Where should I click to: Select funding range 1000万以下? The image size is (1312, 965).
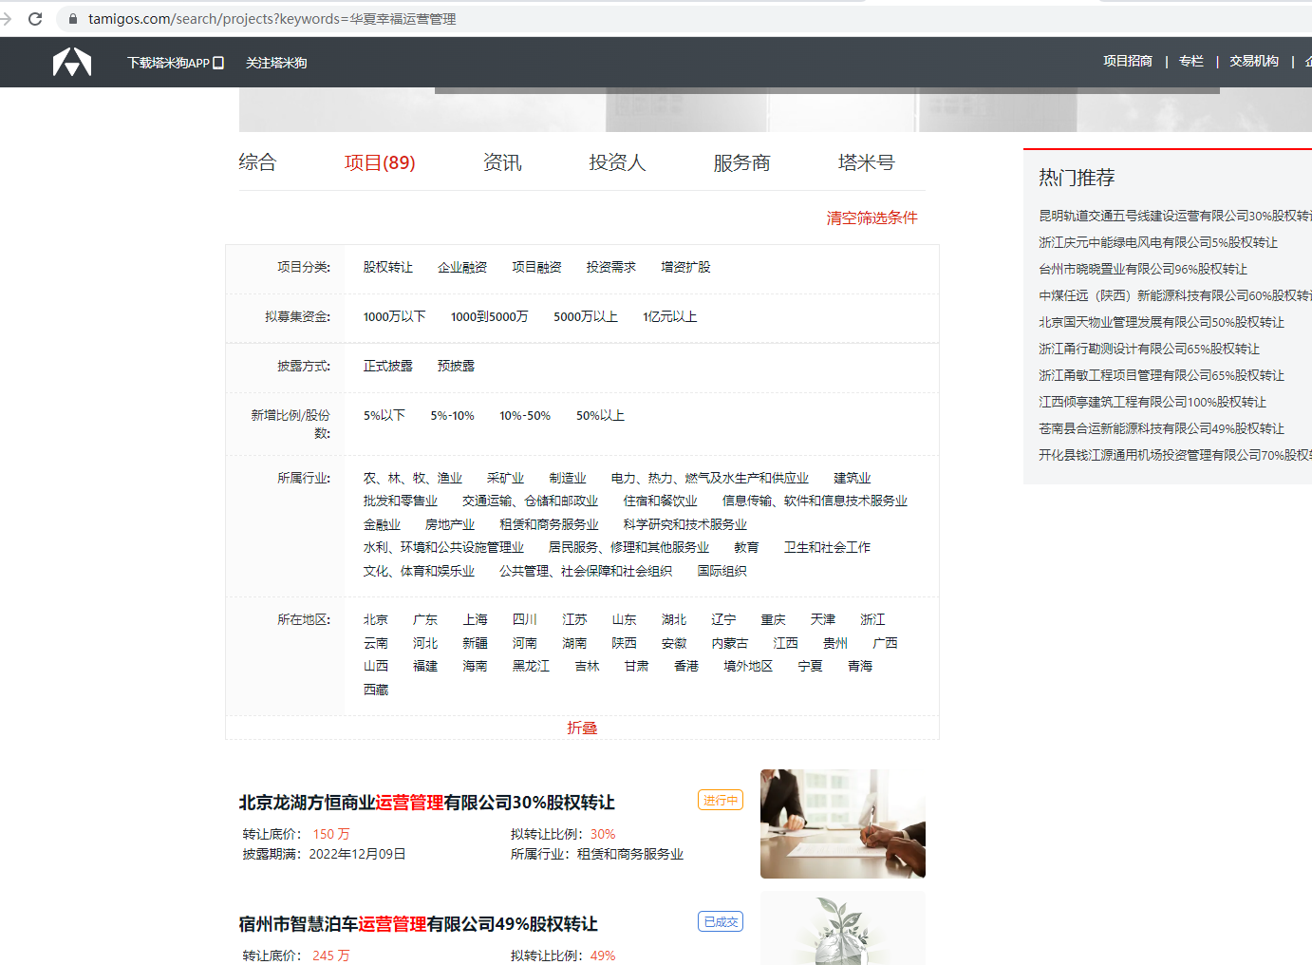(395, 316)
